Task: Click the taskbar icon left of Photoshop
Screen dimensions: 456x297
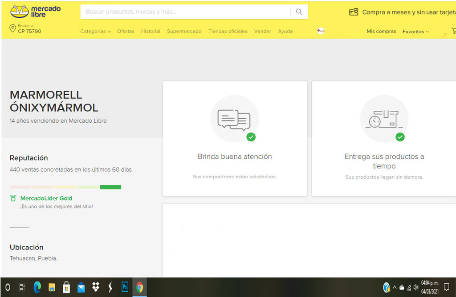Action: pos(110,287)
